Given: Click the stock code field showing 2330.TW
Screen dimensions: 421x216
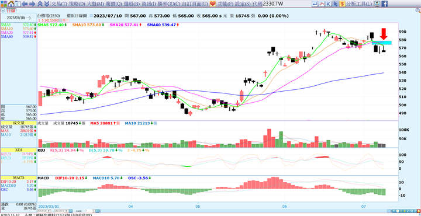Looking at the screenshot, I should (x=286, y=4).
